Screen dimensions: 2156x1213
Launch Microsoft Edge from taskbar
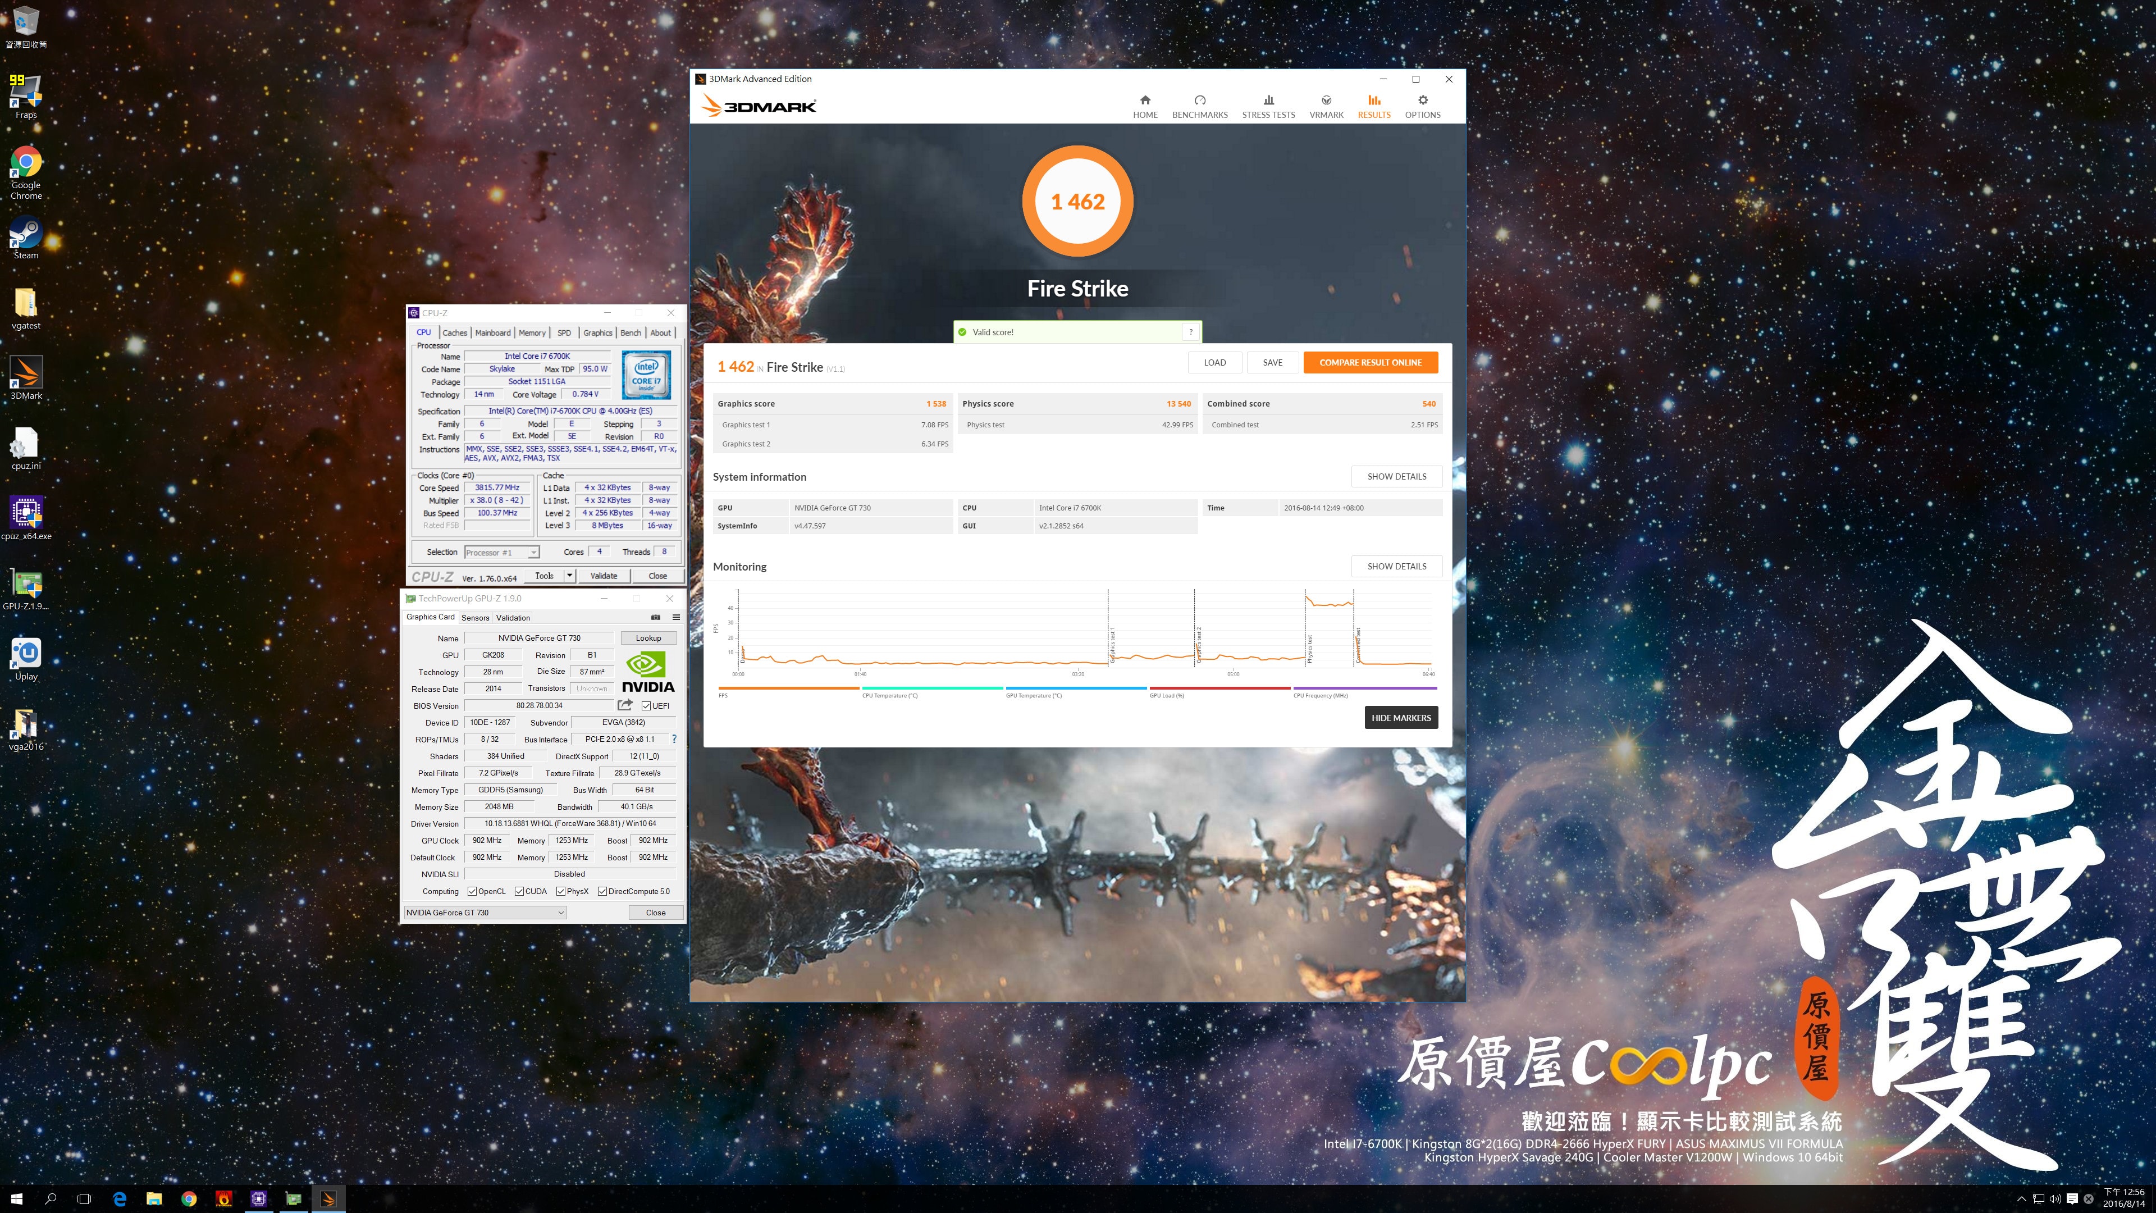pos(120,1199)
